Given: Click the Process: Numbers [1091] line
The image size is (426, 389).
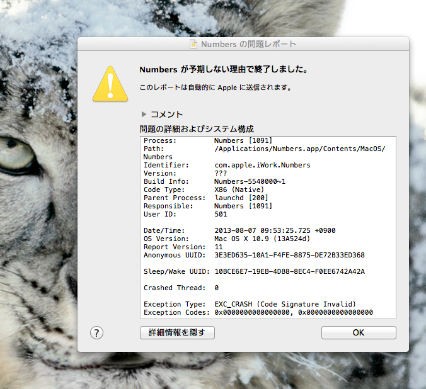Looking at the screenshot, I should [x=208, y=140].
